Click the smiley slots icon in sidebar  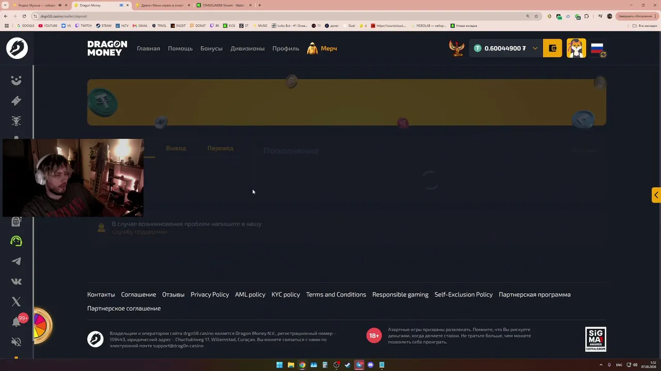click(17, 80)
